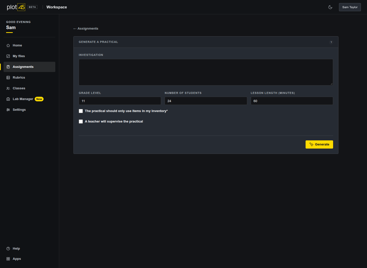Image resolution: width=367 pixels, height=268 pixels.
Task: Open Settings from the sidebar
Action: tap(29, 110)
